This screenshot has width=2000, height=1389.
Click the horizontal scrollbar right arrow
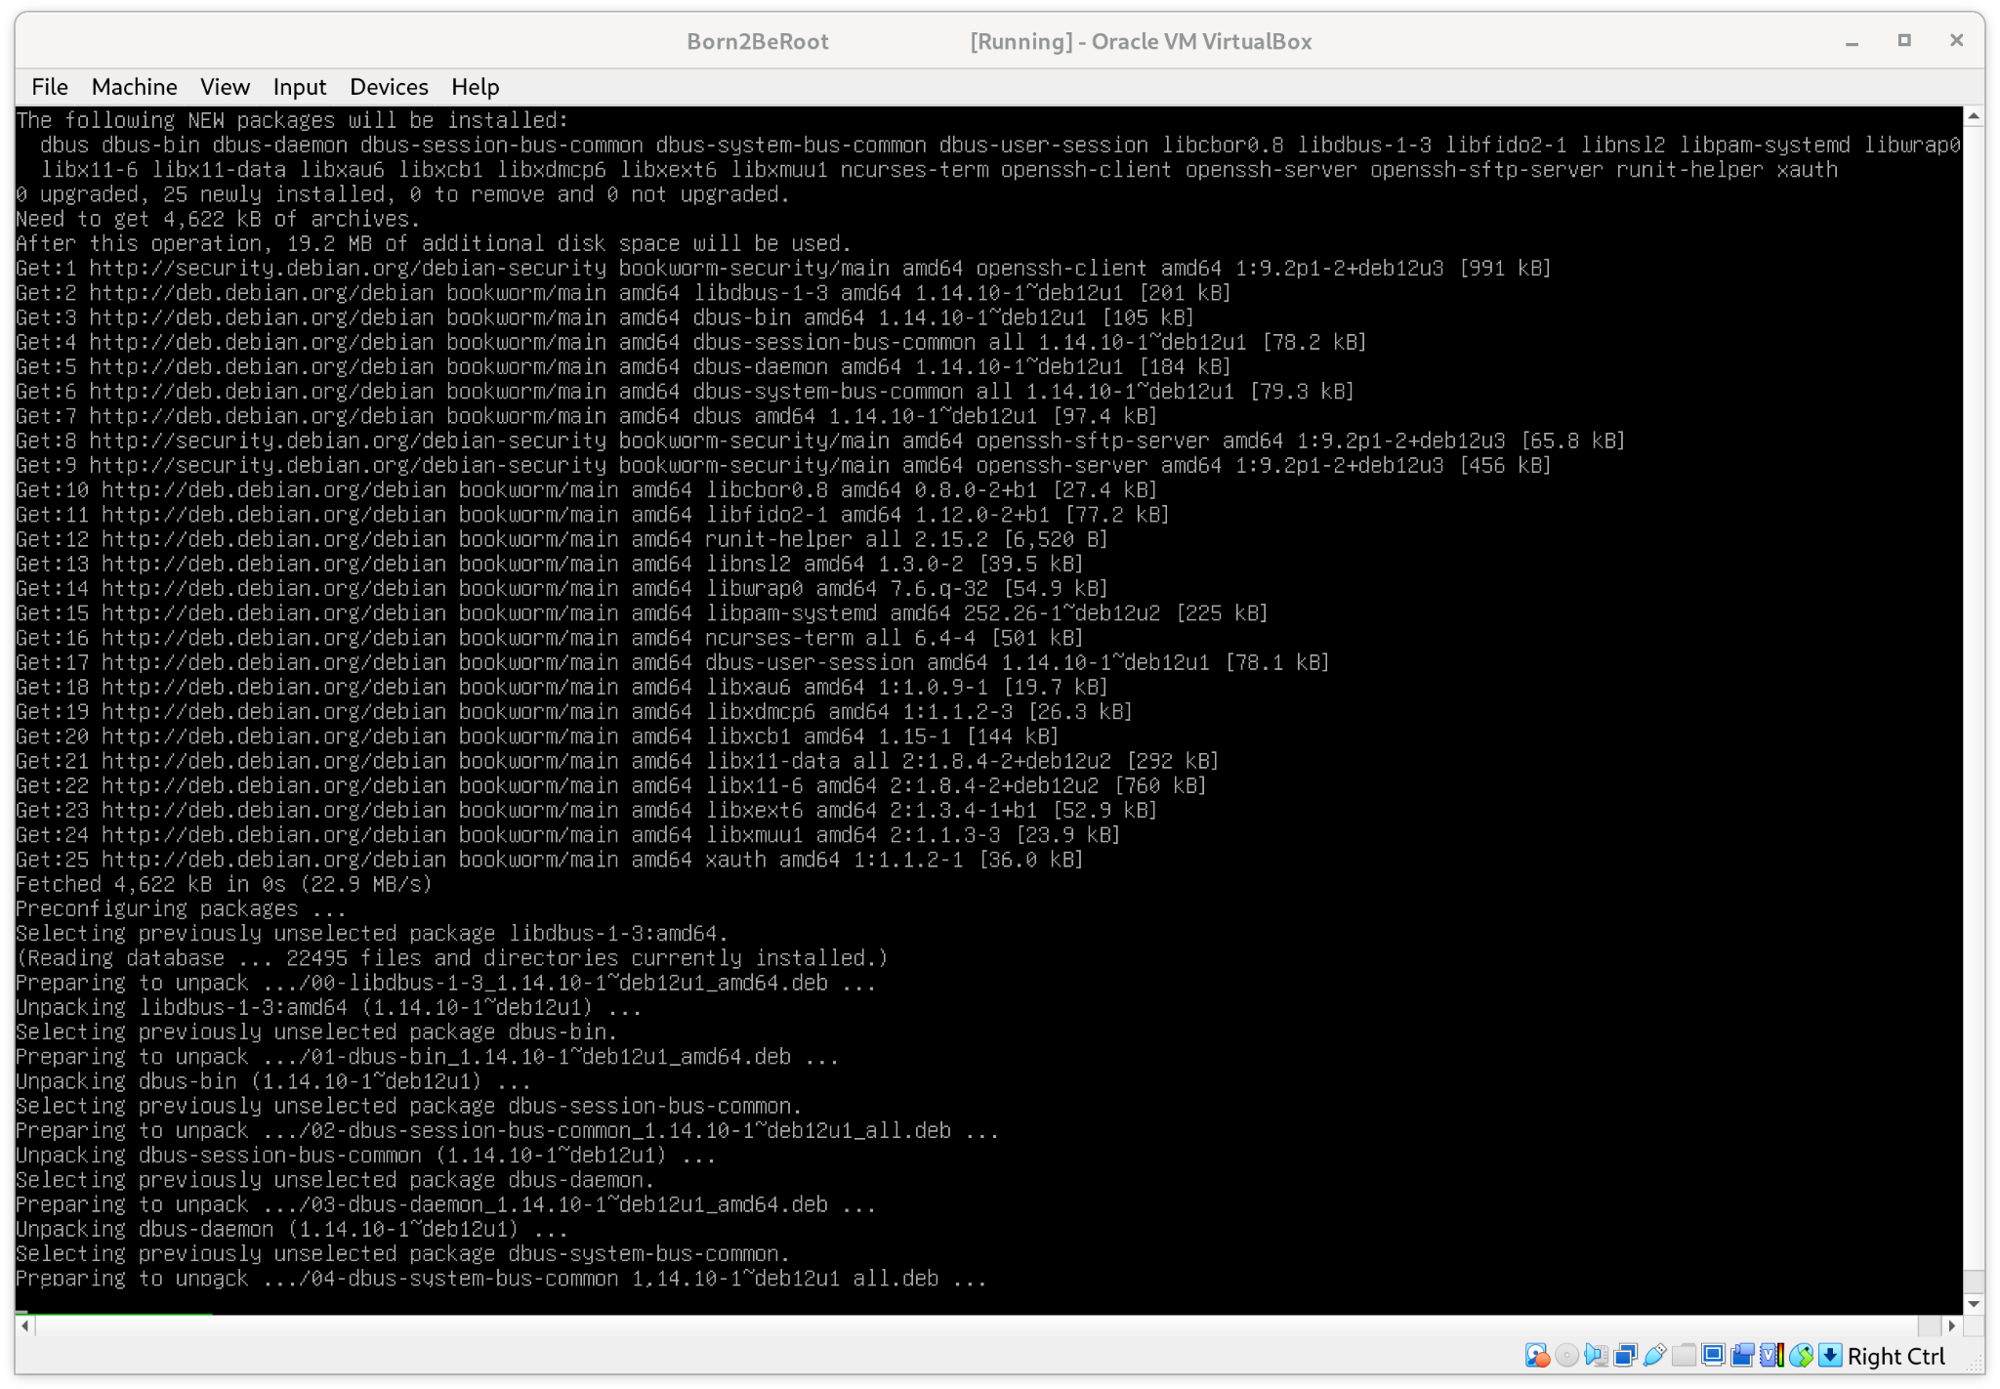point(1951,1326)
